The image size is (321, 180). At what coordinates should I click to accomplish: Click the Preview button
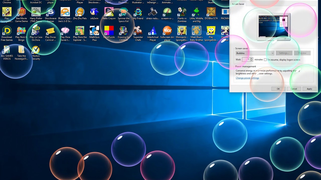[x=302, y=53]
